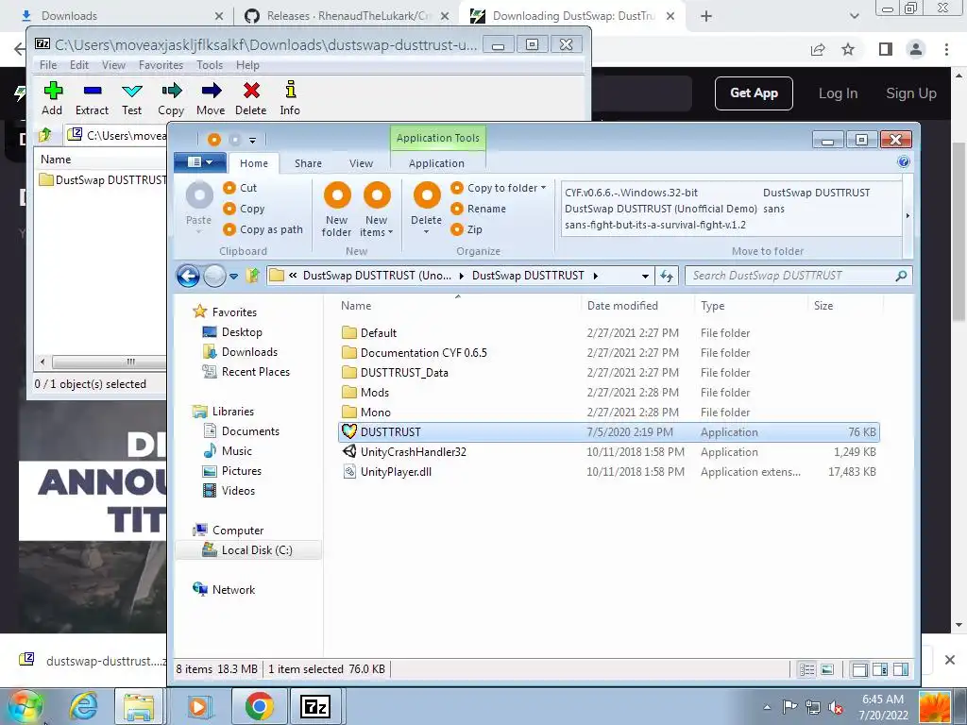Click the Explorer up-folder icon
Viewport: 967px width, 725px height.
pos(252,276)
